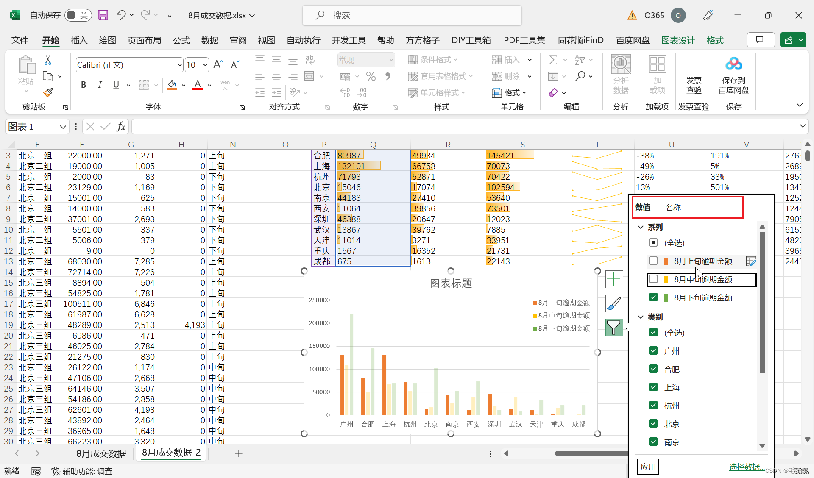Click the fill color bucket swatch
Image resolution: width=814 pixels, height=478 pixels.
coord(172,85)
